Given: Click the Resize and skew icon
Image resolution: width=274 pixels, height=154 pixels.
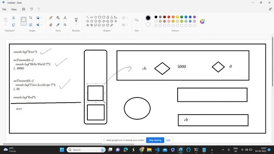Looking at the screenshot, I should [x=30, y=25].
